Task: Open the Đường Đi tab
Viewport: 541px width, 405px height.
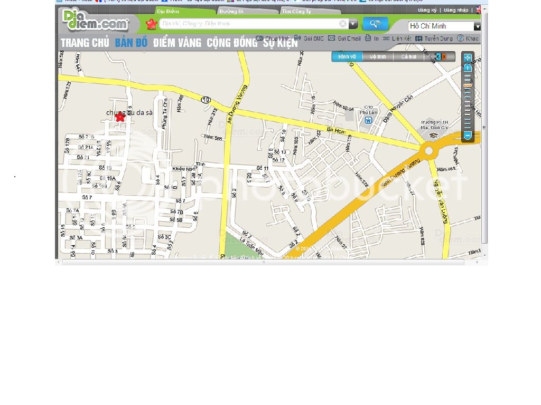Action: click(x=232, y=11)
